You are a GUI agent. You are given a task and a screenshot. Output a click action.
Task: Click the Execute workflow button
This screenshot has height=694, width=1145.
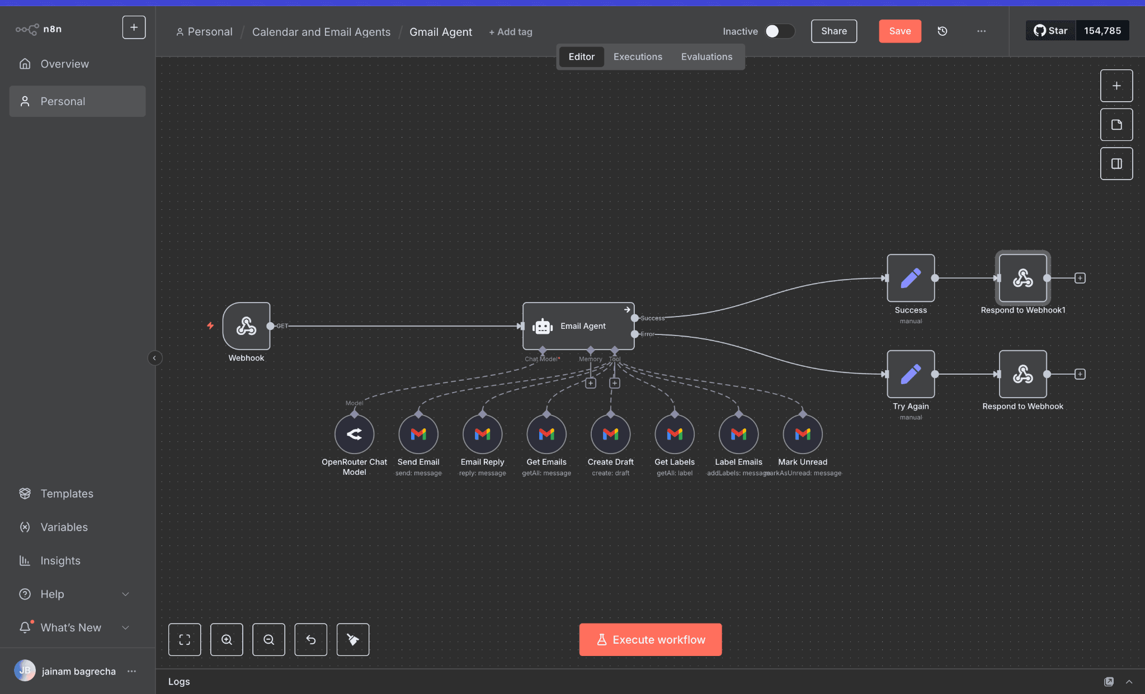650,640
